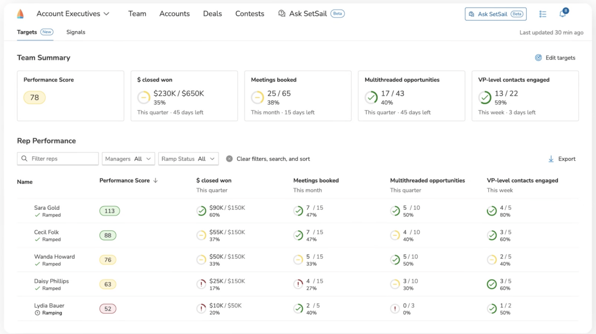This screenshot has height=334, width=596.
Task: Click the Export download arrow icon
Action: tap(551, 159)
